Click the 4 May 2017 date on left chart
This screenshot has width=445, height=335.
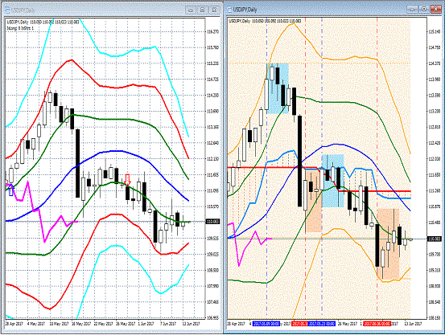click(35, 324)
